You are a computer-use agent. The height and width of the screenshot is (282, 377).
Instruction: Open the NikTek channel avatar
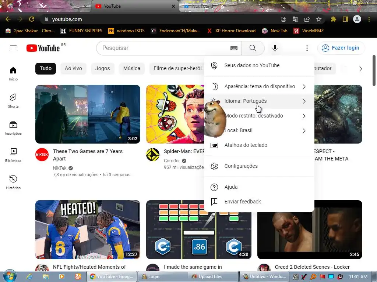42,155
